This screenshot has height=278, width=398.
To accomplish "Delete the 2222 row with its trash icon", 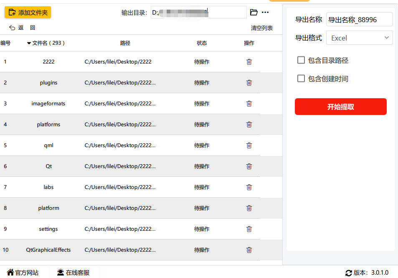I will point(249,62).
